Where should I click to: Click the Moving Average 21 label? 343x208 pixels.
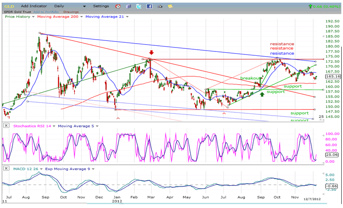[105, 17]
